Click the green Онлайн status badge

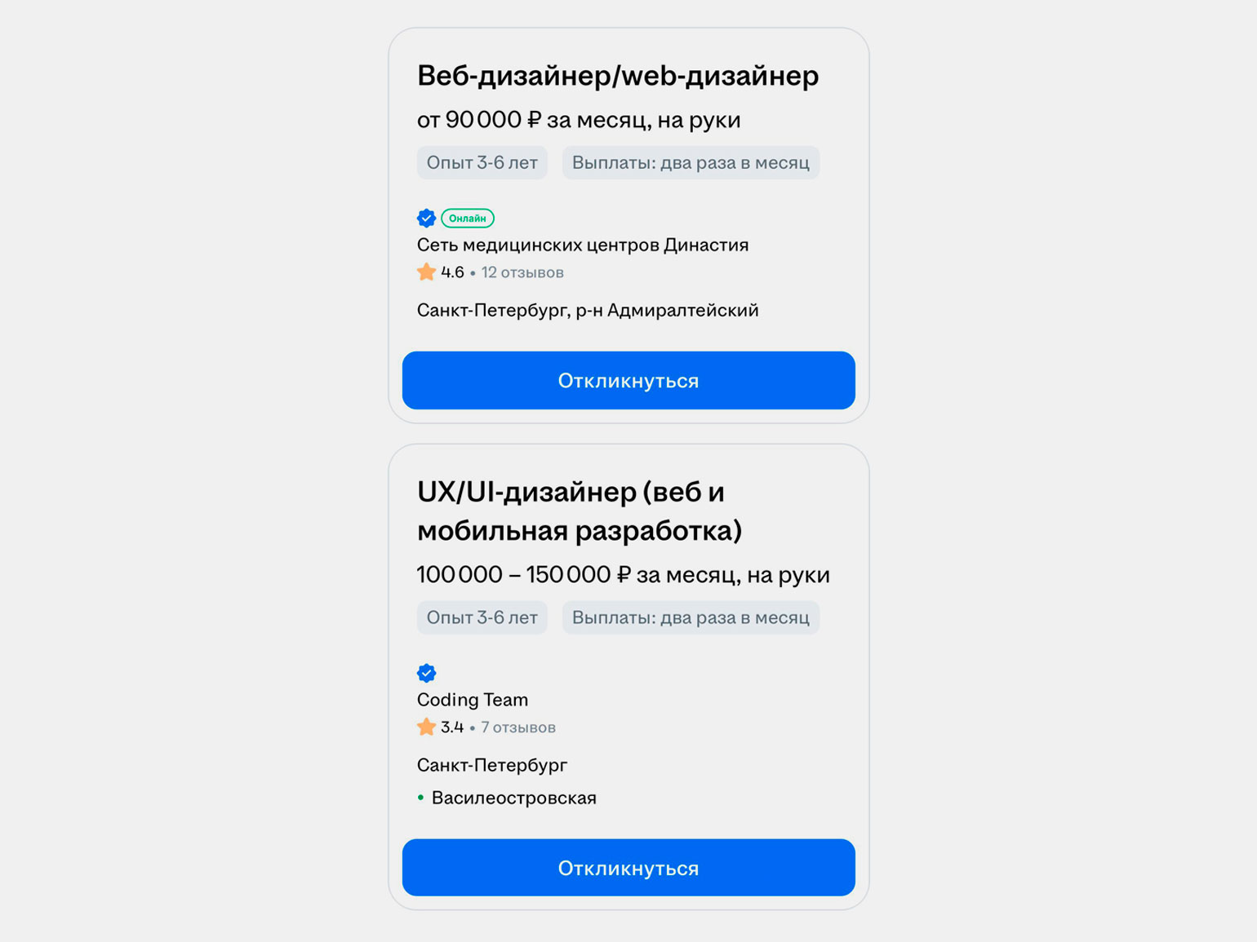coord(468,218)
